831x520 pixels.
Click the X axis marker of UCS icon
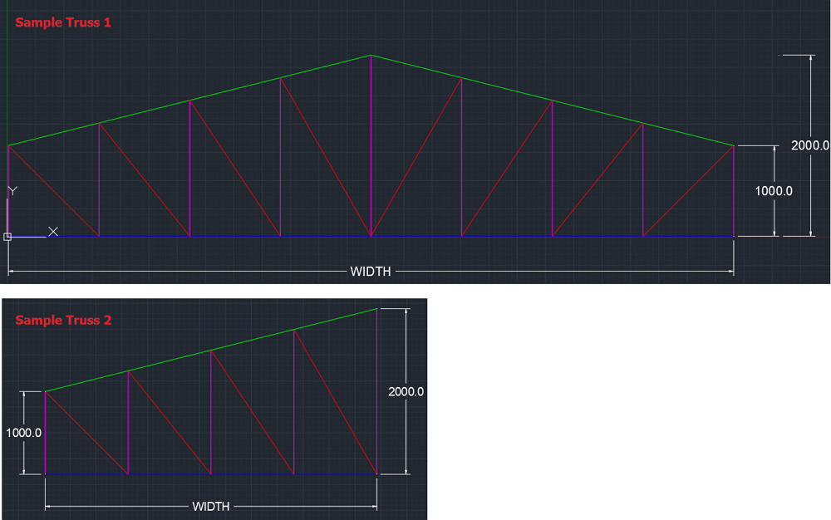click(x=53, y=231)
